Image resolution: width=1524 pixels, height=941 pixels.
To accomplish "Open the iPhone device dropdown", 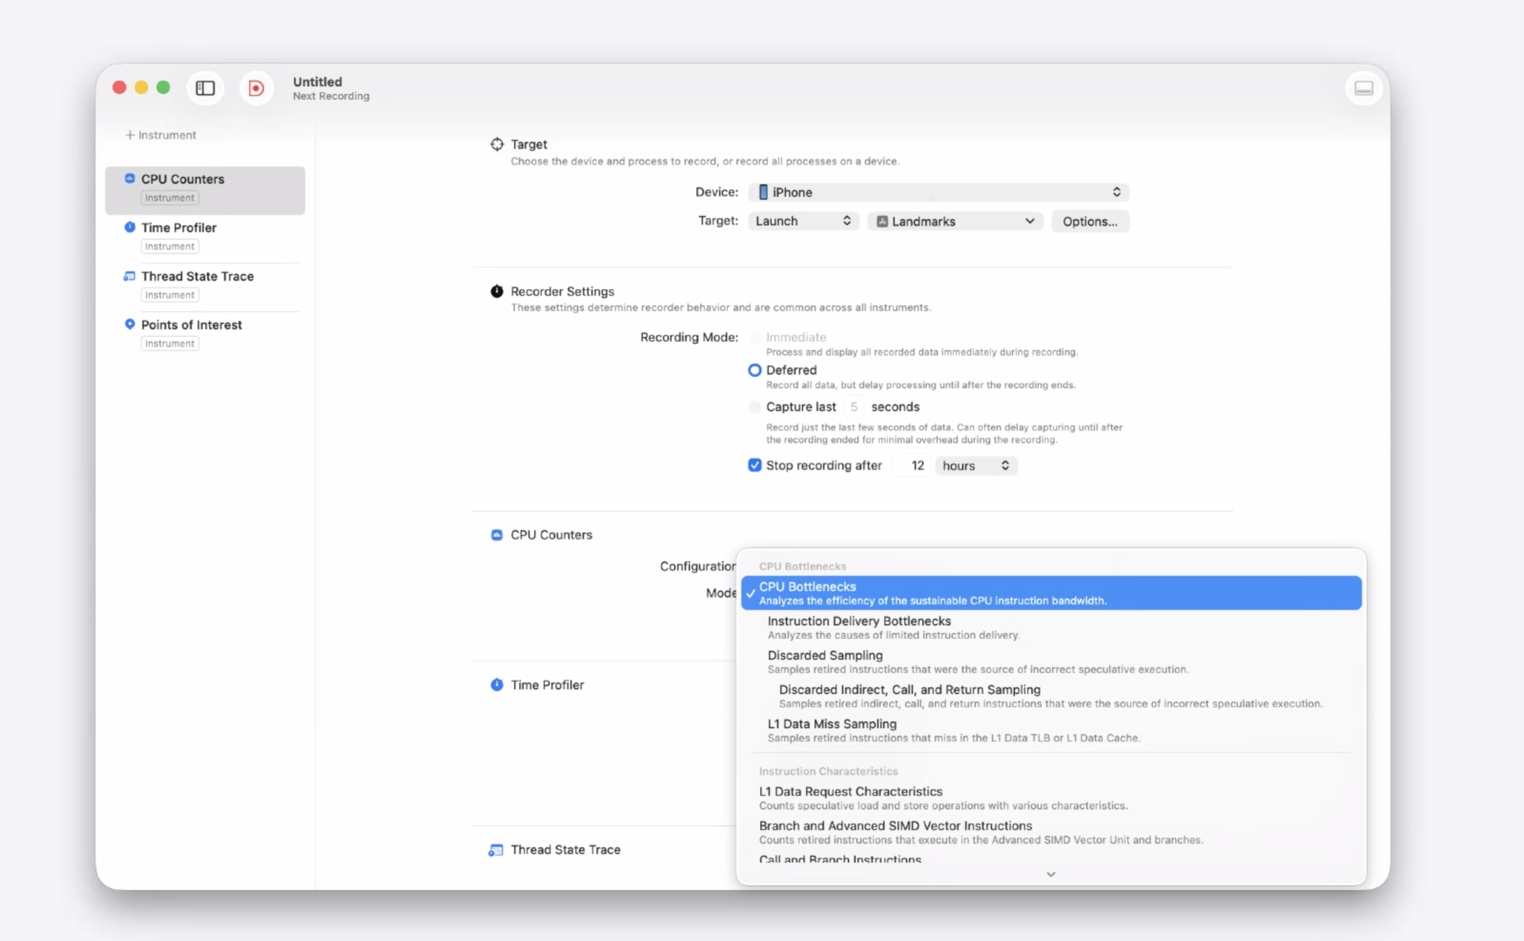I will (x=938, y=192).
